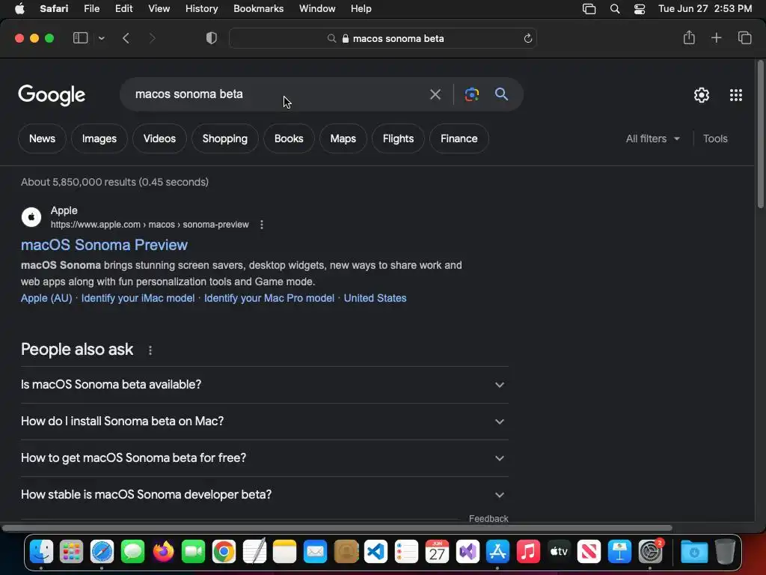766x575 pixels.
Task: Open the All filters dropdown
Action: 652,139
